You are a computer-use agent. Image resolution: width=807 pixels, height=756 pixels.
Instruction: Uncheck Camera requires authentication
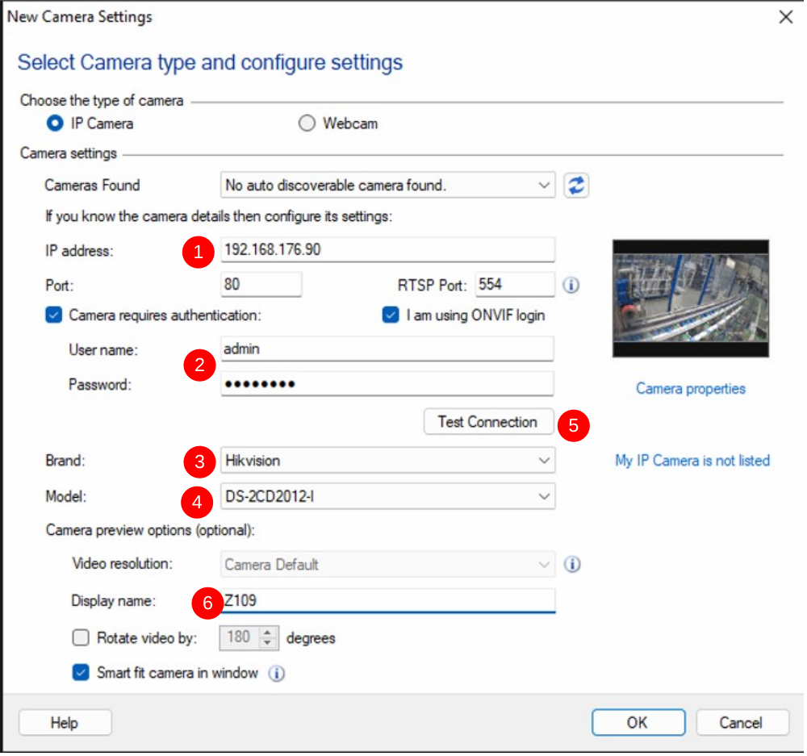click(52, 315)
